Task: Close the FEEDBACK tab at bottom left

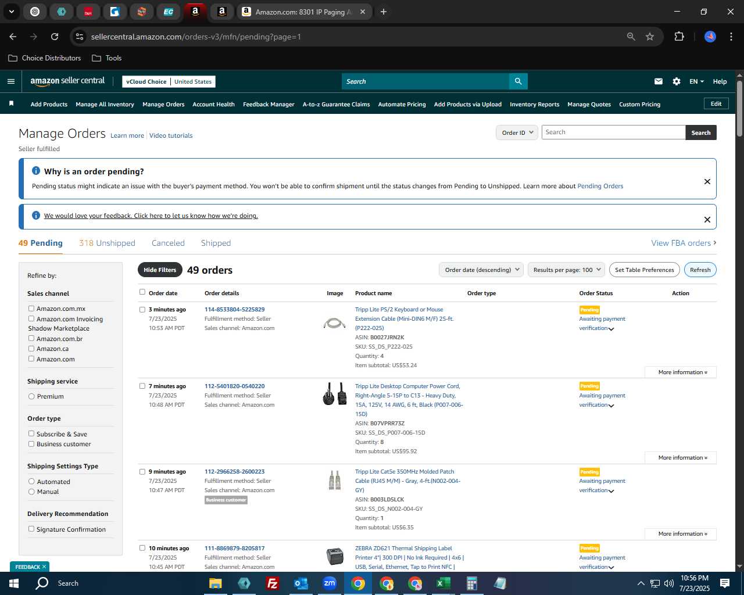Action: pos(44,567)
